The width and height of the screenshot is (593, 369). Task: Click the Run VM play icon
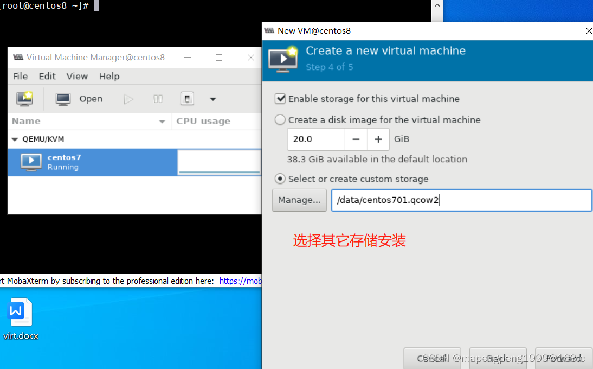click(x=128, y=99)
